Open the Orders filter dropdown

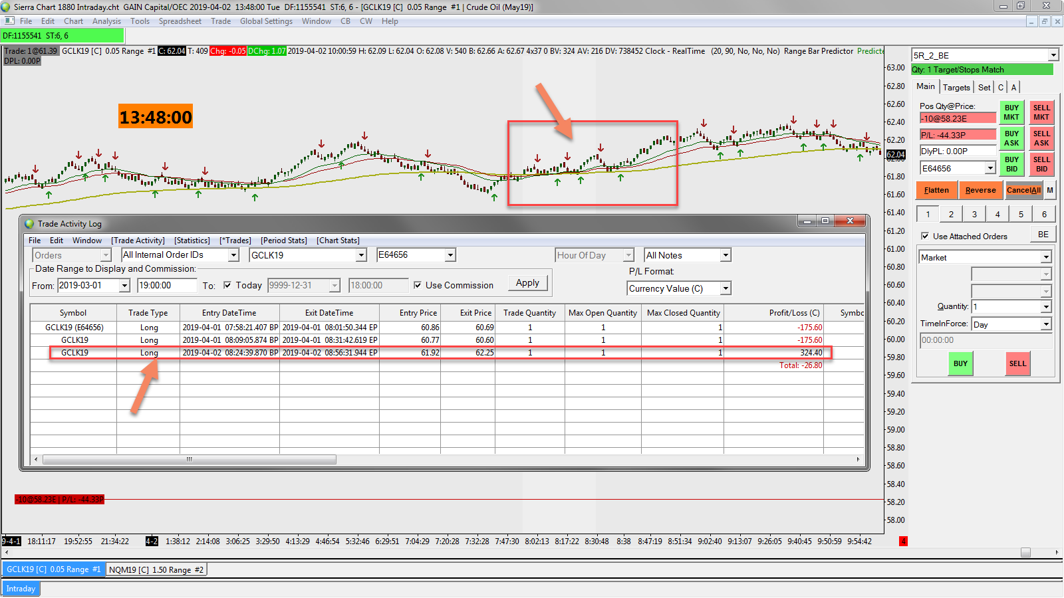coord(106,255)
